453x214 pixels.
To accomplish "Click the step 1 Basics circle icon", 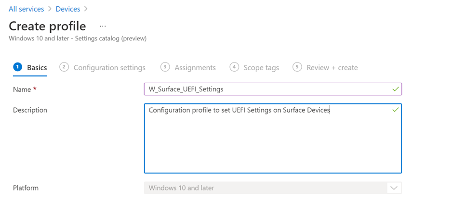I will (17, 67).
